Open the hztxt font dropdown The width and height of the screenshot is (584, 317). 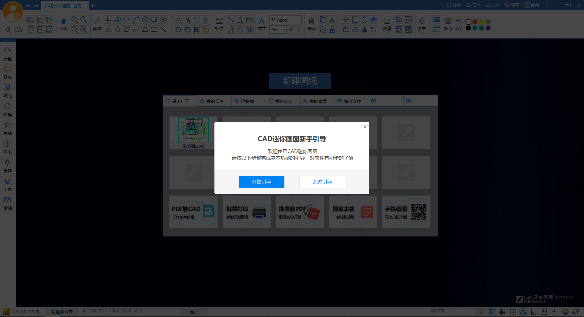pos(299,20)
